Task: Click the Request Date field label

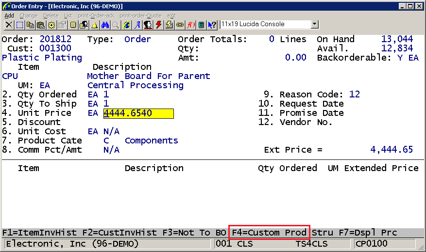Action: (312, 104)
